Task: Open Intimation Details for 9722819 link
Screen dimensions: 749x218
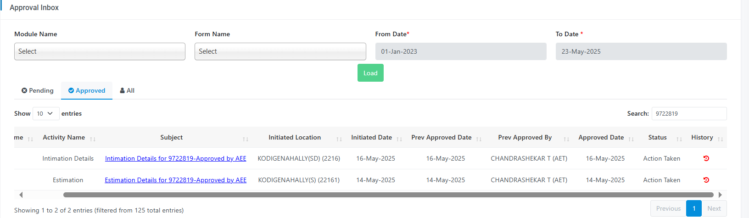Action: pos(176,158)
